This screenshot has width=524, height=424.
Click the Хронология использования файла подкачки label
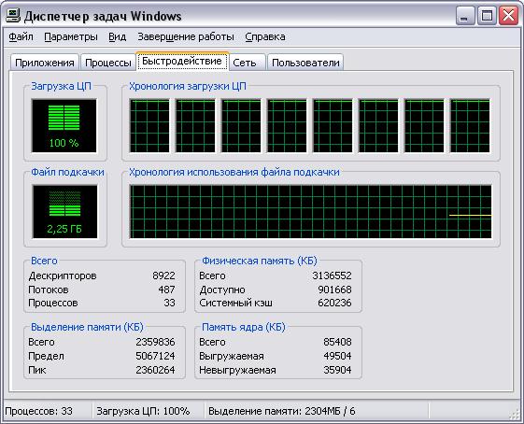tap(234, 172)
